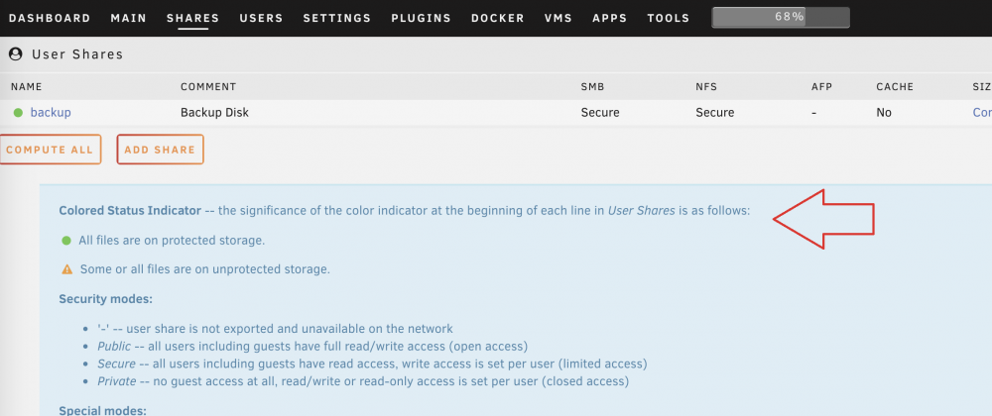Open the Docker tab
Screen dimensions: 992x416
(498, 18)
